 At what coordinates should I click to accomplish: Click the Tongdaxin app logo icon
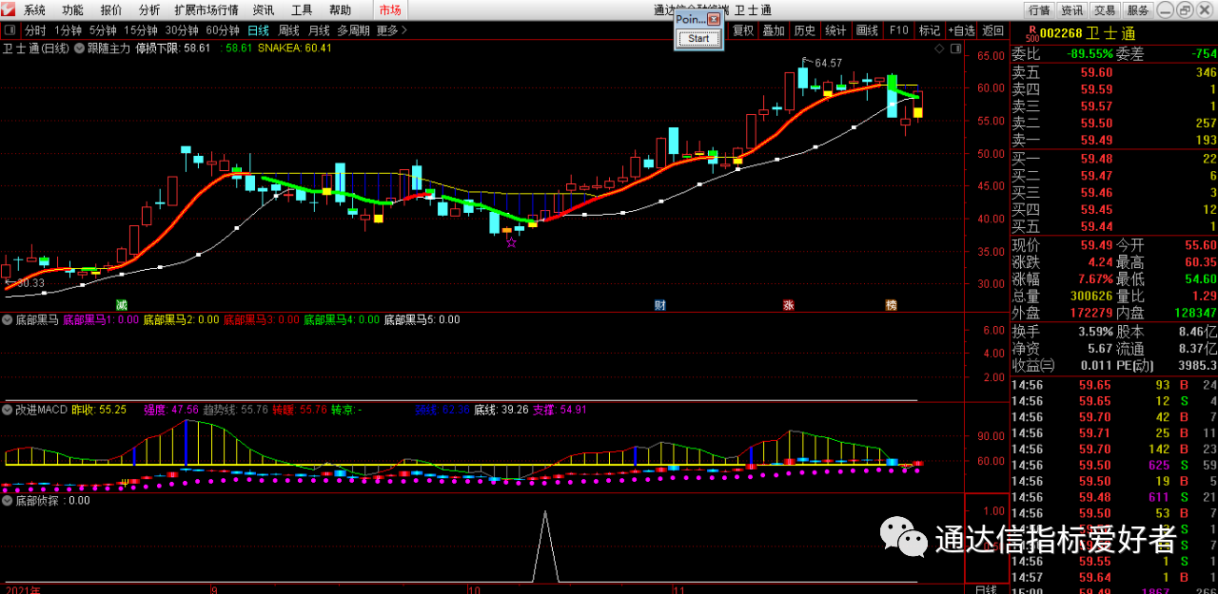10,10
